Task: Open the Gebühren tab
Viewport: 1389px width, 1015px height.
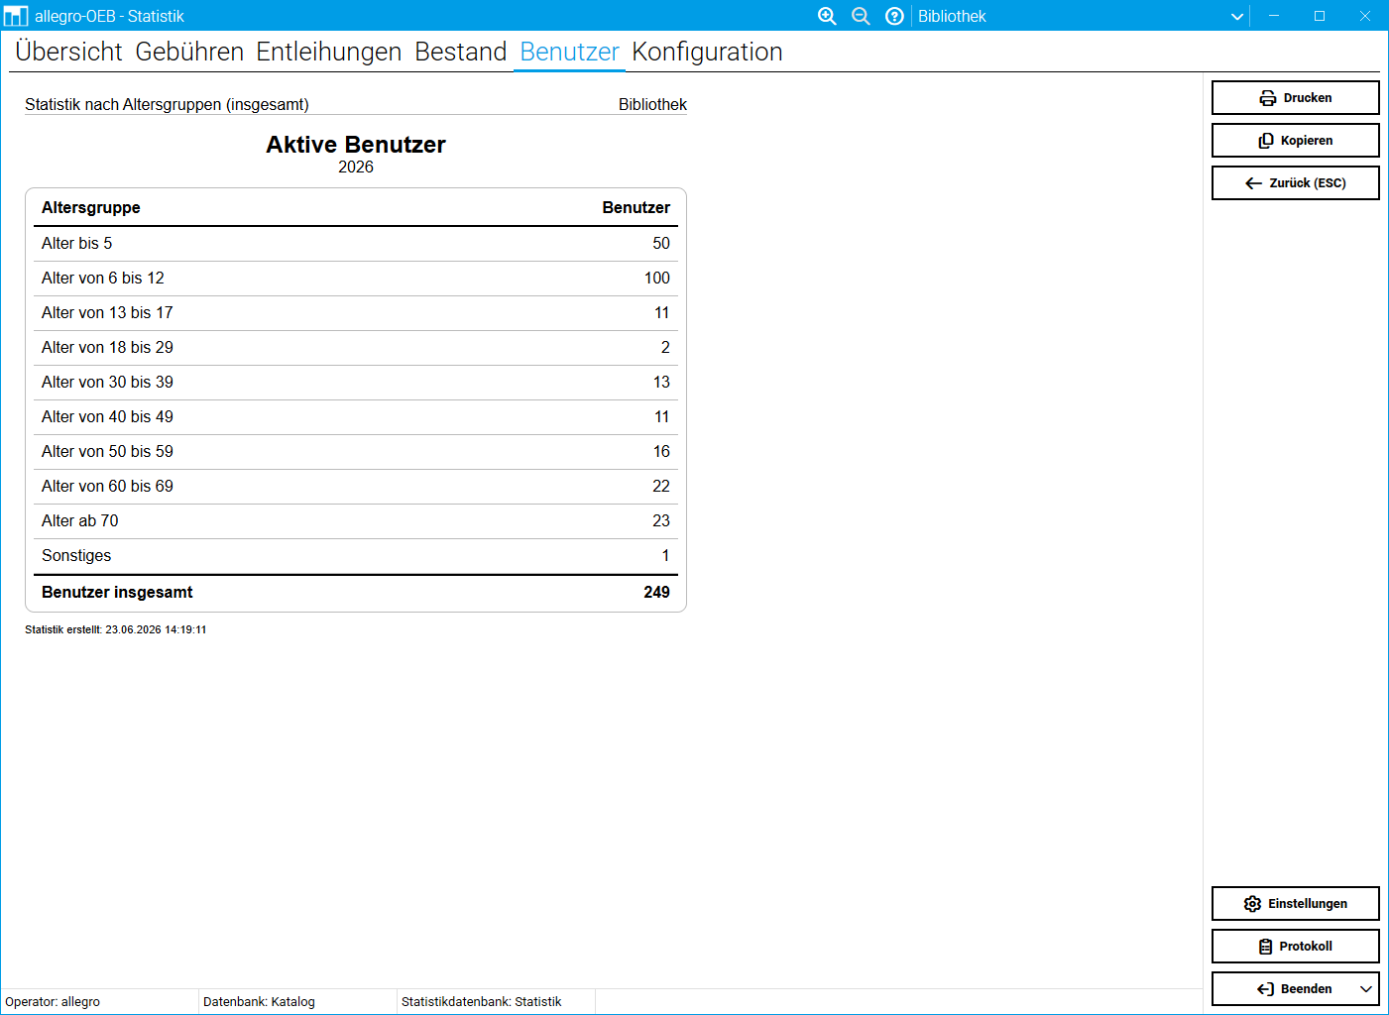Action: 189,52
